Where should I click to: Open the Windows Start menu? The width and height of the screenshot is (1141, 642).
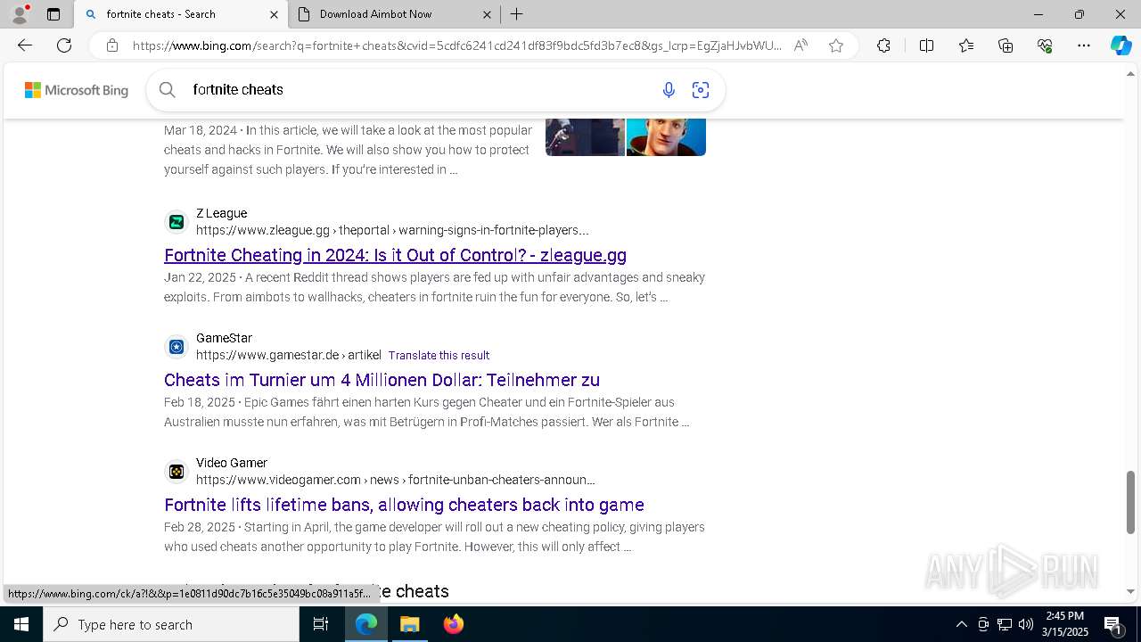point(21,624)
